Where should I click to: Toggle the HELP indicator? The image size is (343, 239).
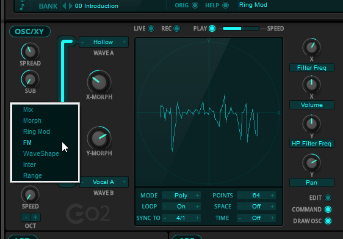[226, 5]
